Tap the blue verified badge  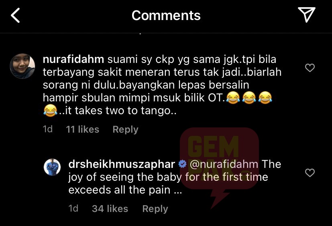pyautogui.click(x=182, y=164)
